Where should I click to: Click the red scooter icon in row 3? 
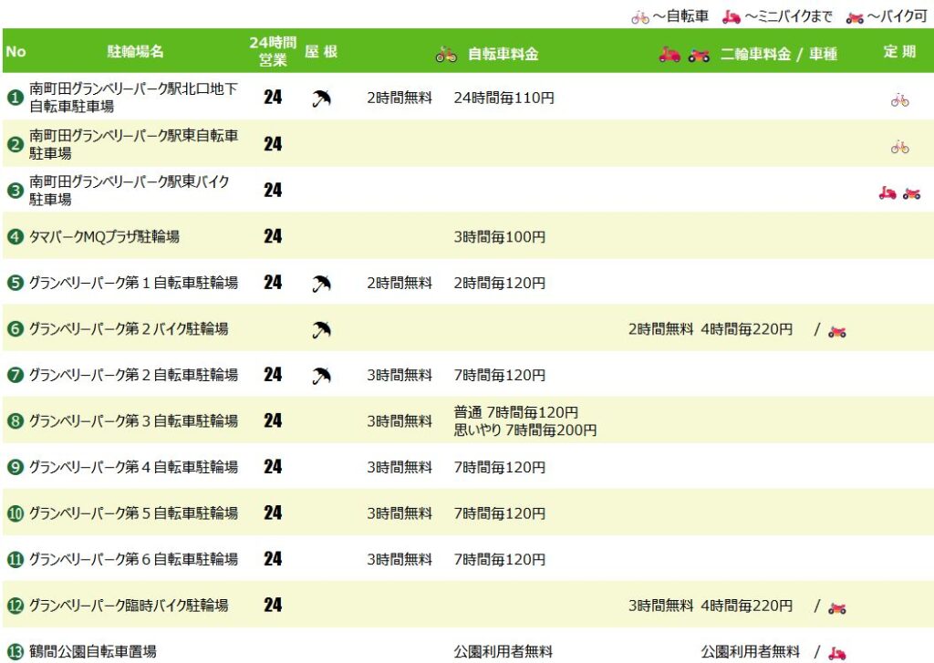tap(887, 193)
